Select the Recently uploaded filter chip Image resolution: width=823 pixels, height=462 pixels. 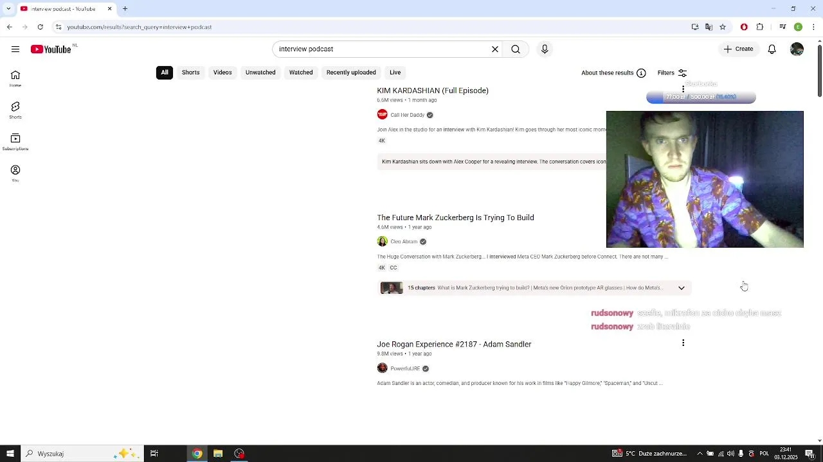coord(351,73)
